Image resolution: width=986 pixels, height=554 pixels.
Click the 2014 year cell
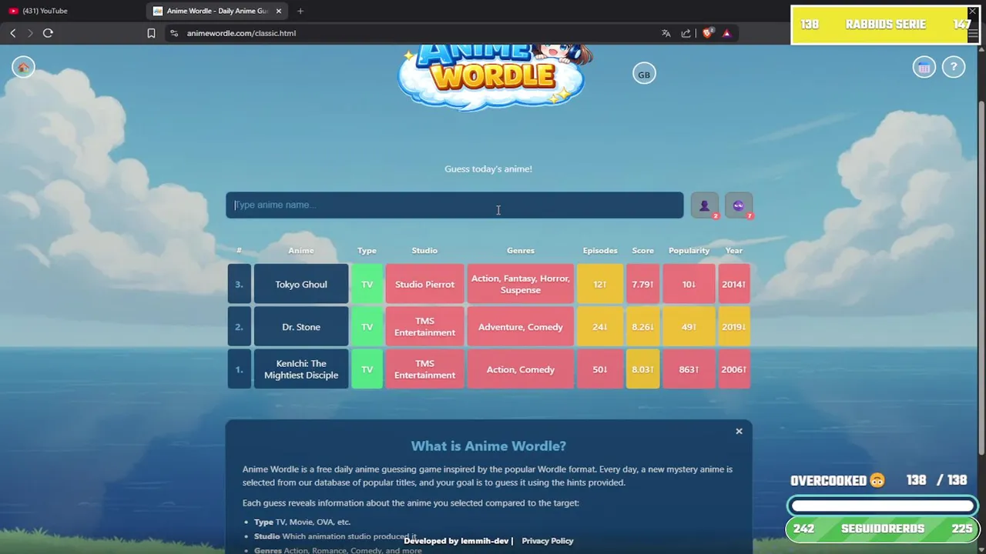pyautogui.click(x=734, y=285)
